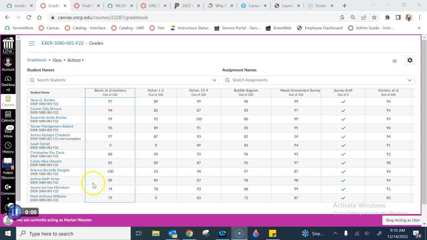
Task: Toggle the course navigation hamburger menu
Action: click(x=31, y=43)
